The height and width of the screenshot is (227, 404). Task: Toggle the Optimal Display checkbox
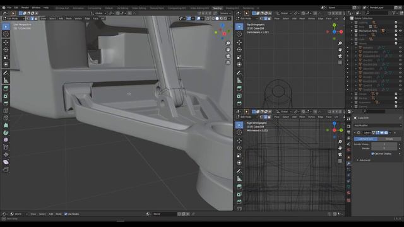372,154
